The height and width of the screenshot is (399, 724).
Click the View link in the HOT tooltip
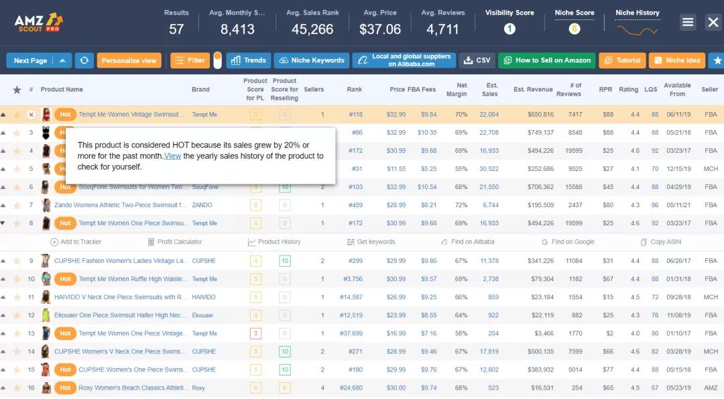[172, 156]
